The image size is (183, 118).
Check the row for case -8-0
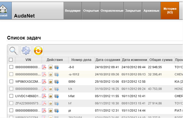(x=11, y=67)
